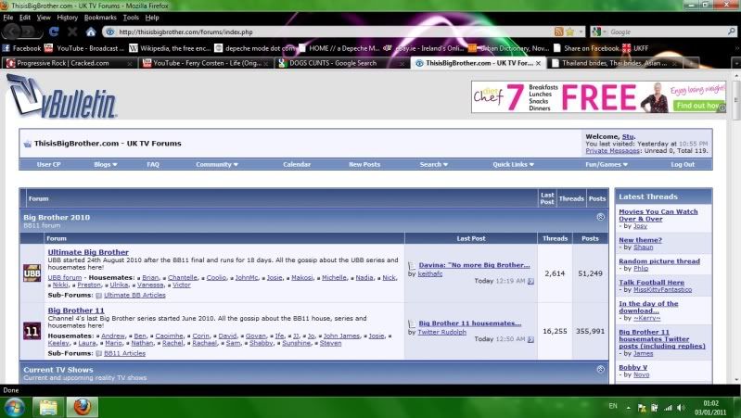The height and width of the screenshot is (418, 741).
Task: Open the New Posts link
Action: (364, 164)
